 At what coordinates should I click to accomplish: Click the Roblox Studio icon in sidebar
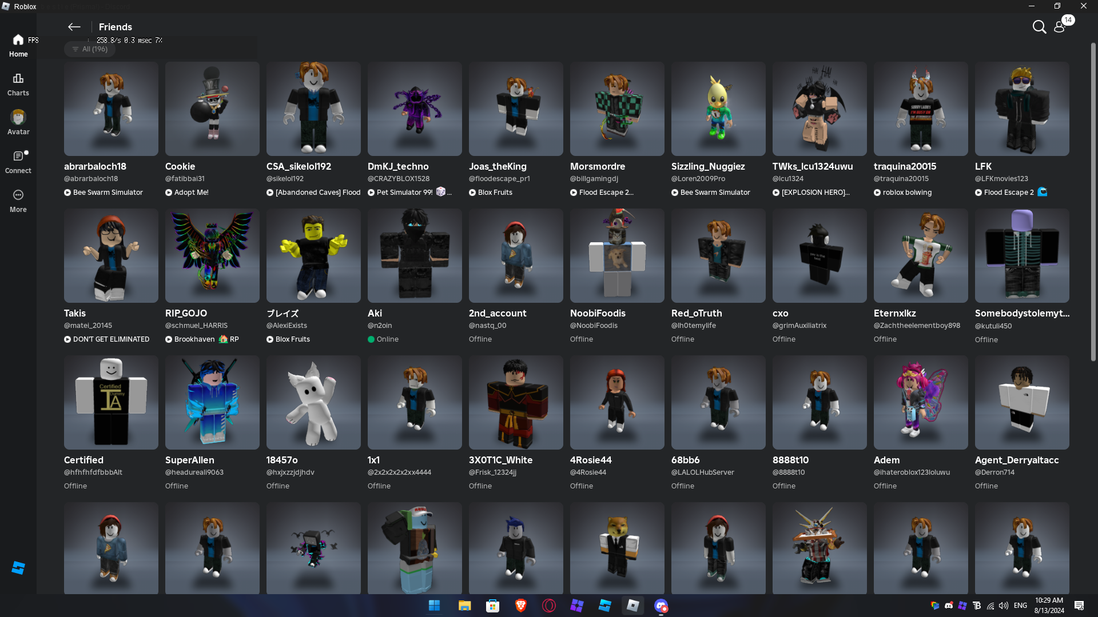click(x=18, y=567)
